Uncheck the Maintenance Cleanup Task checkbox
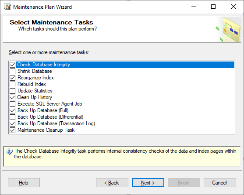Image resolution: width=244 pixels, height=195 pixels. pos(12,130)
